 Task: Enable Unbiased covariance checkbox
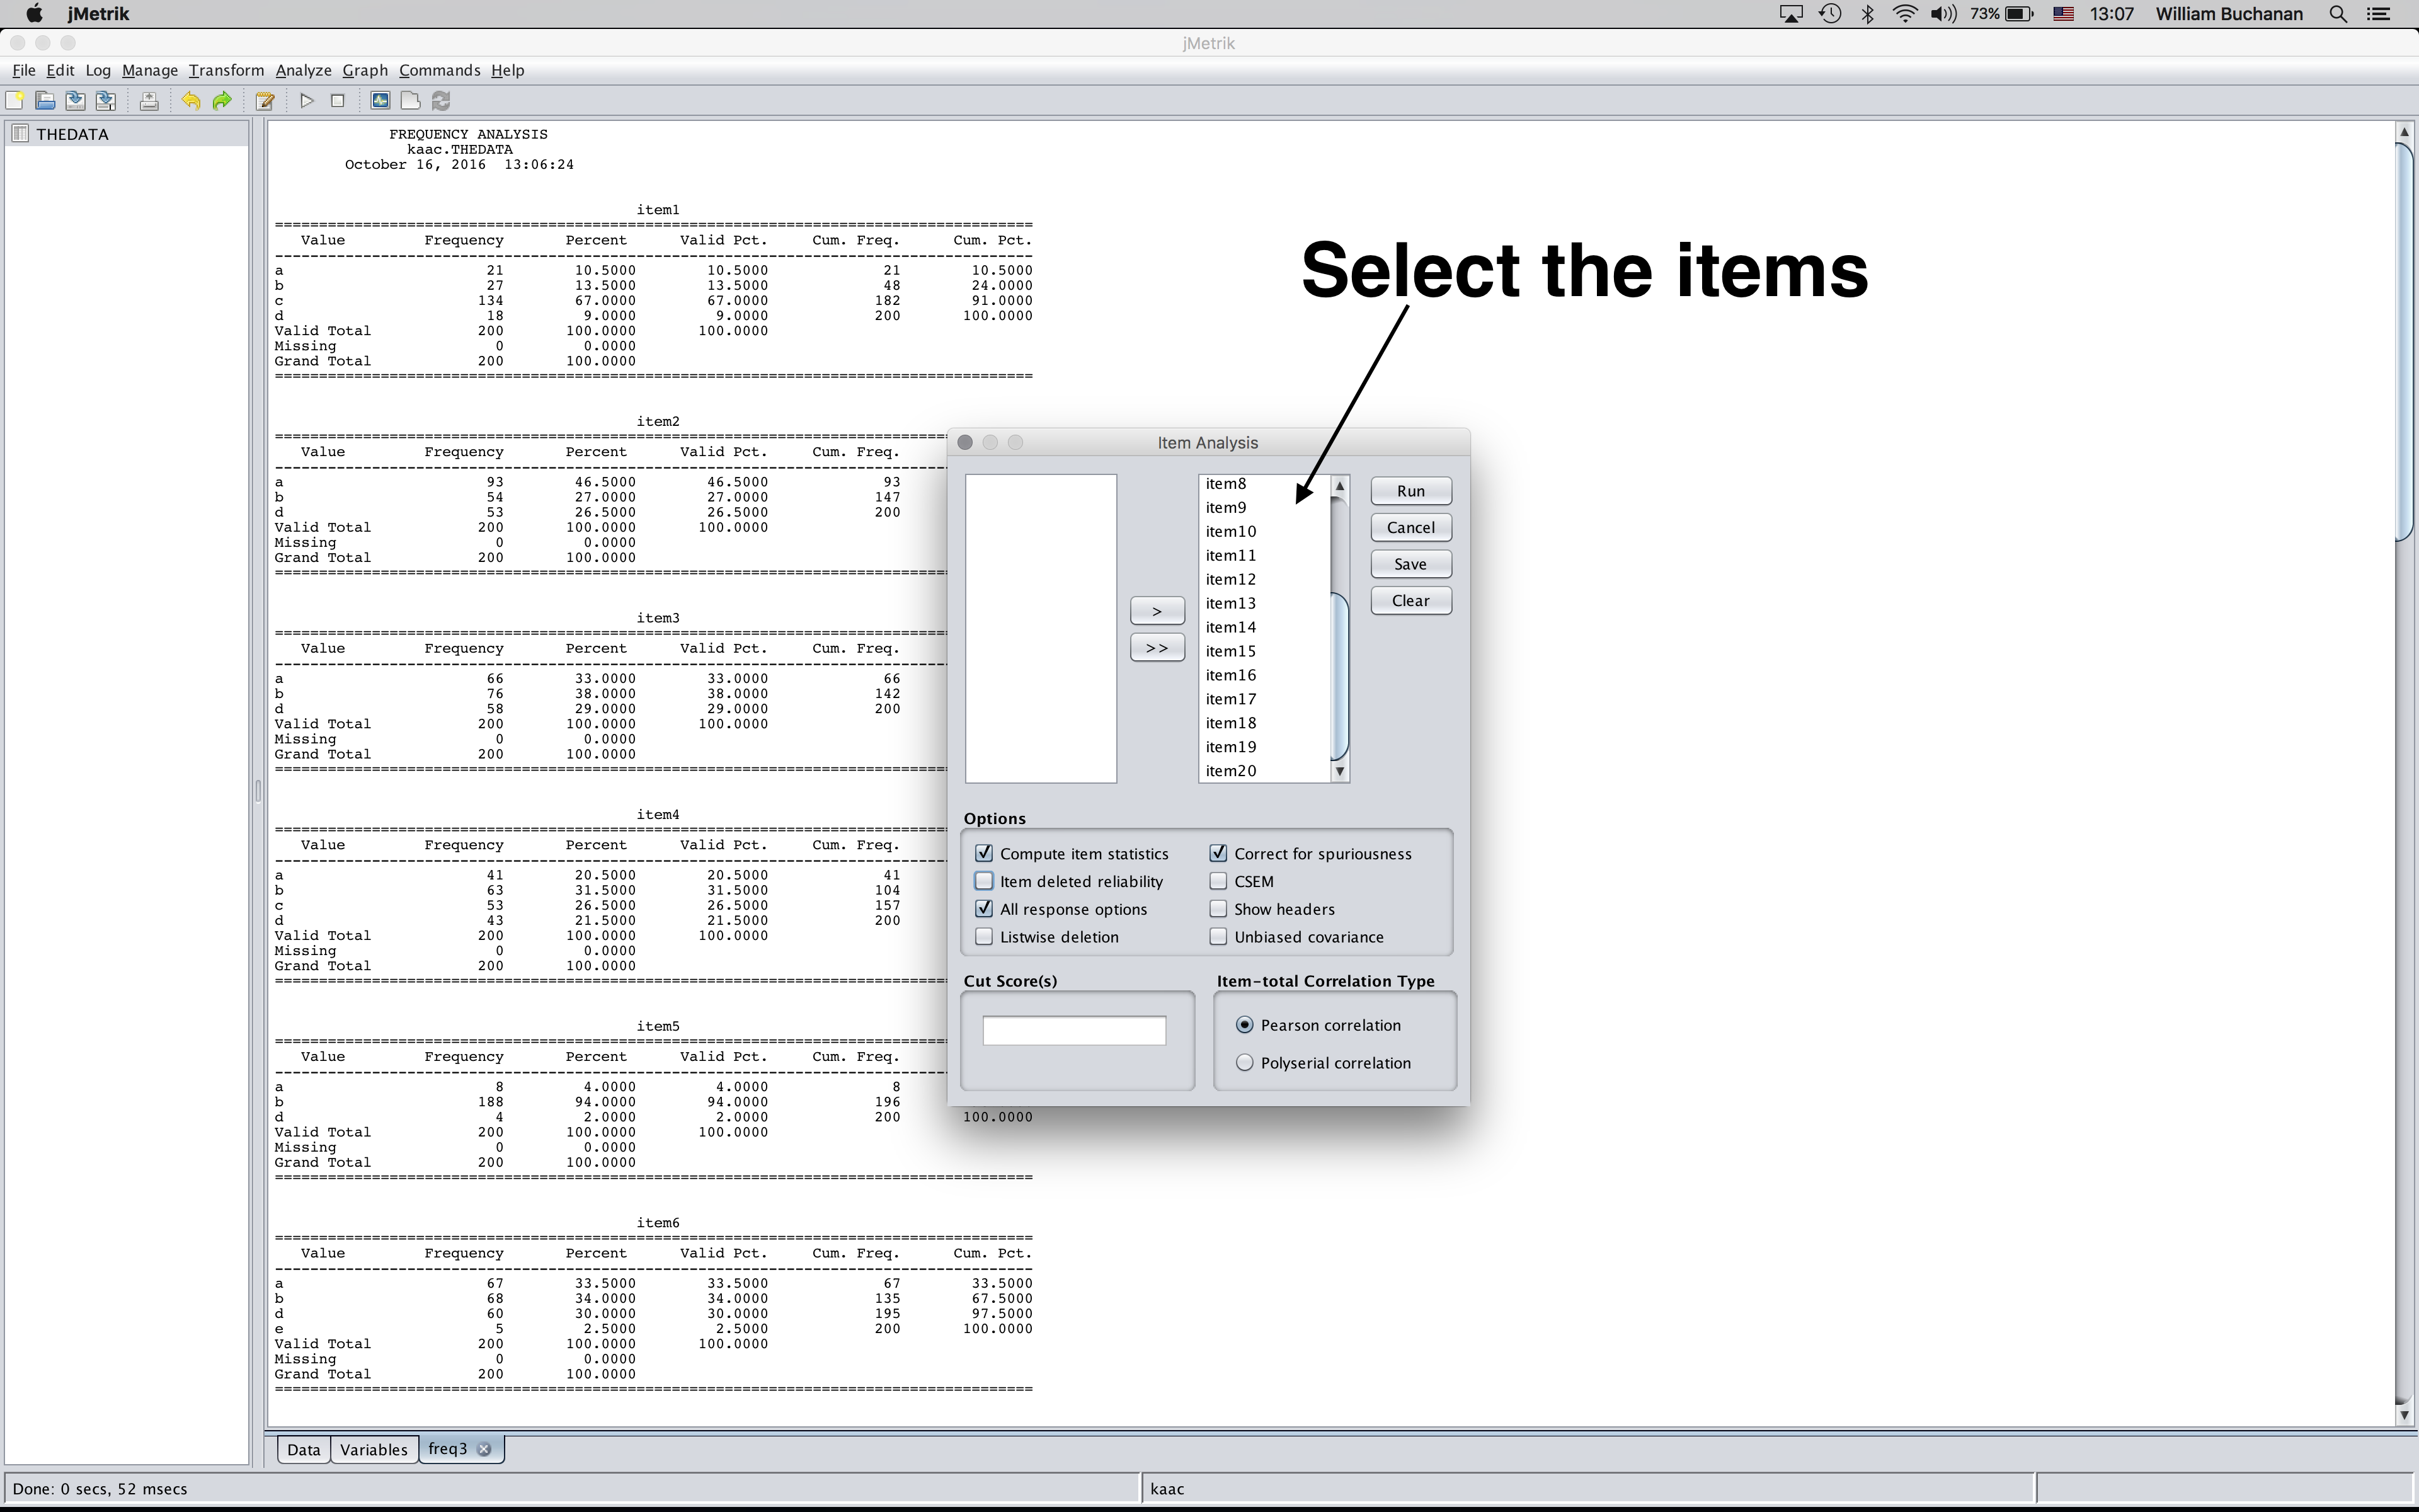coord(1218,937)
